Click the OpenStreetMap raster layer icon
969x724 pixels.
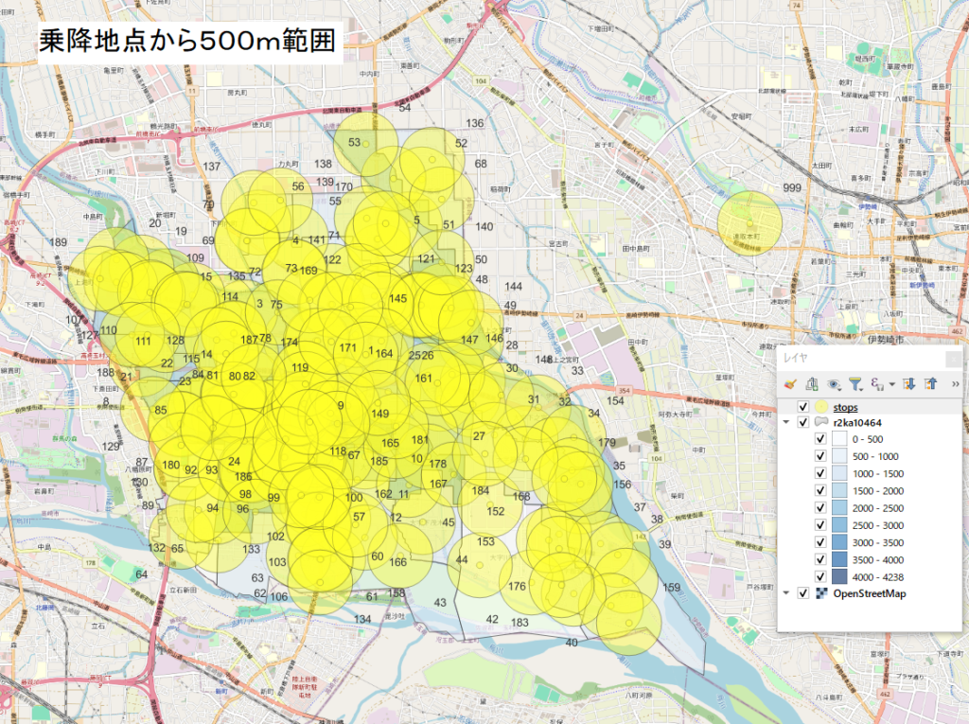819,593
